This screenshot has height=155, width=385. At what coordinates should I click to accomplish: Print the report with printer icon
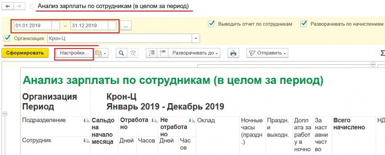point(233,53)
